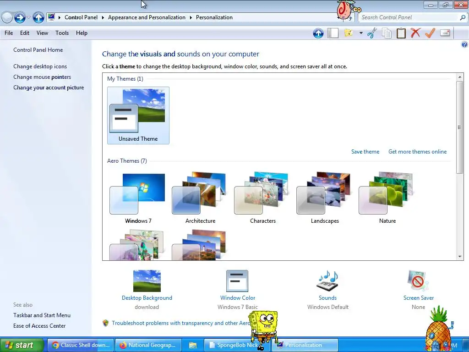This screenshot has height=352, width=469.
Task: Open the Sounds keyboard icon
Action: (x=327, y=281)
